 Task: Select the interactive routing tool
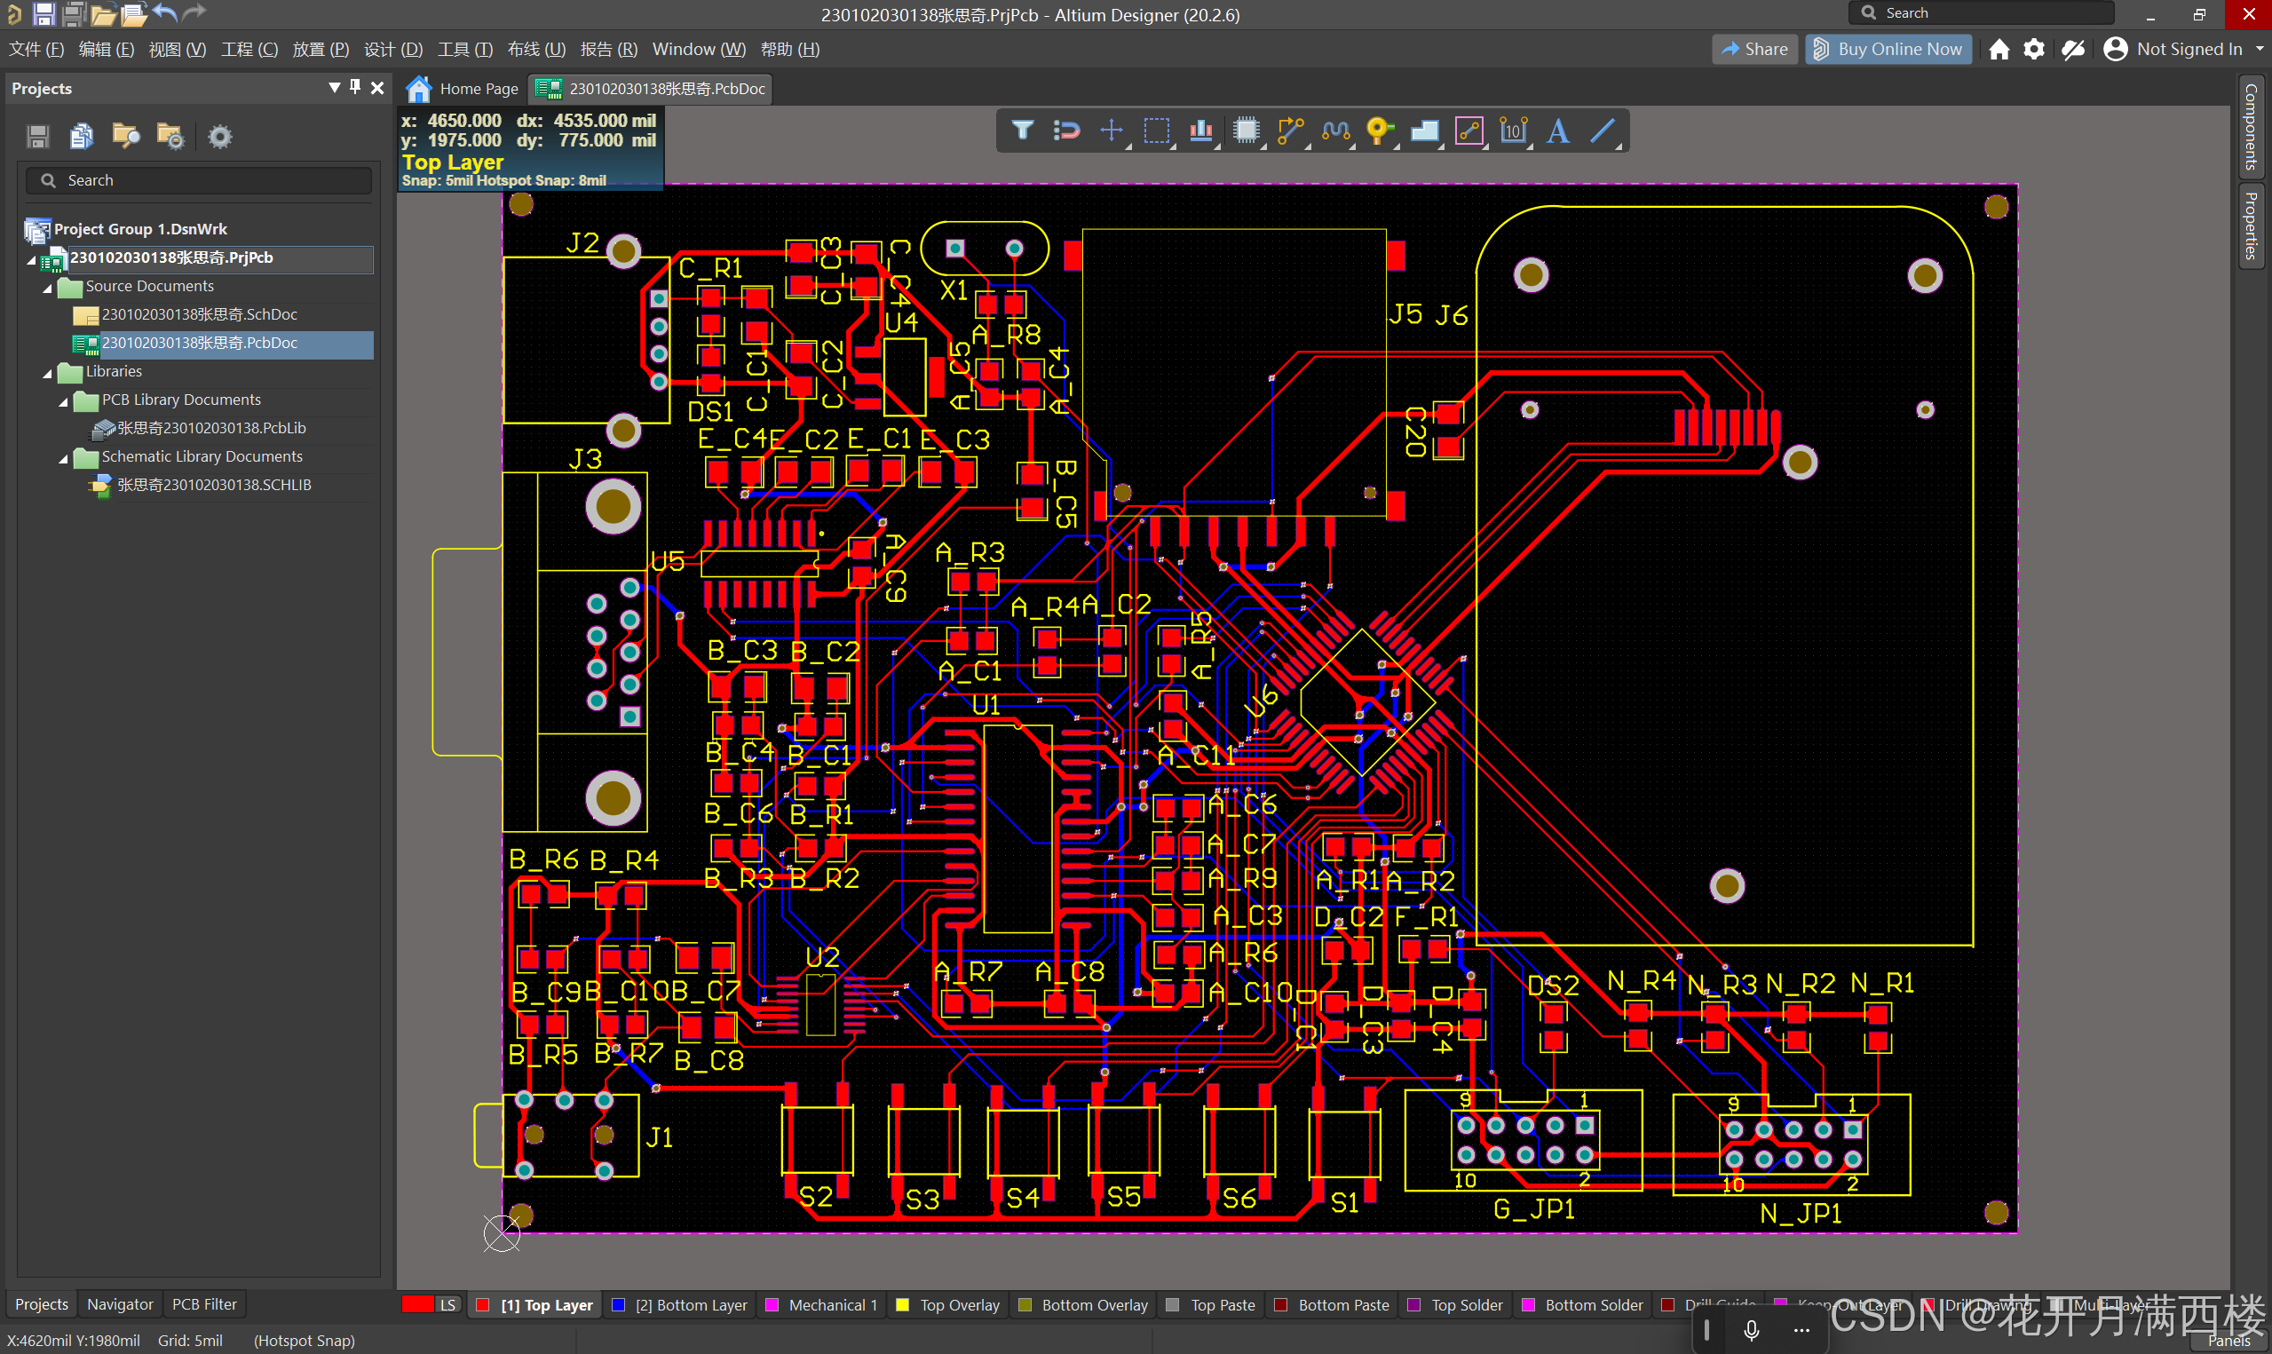1291,131
